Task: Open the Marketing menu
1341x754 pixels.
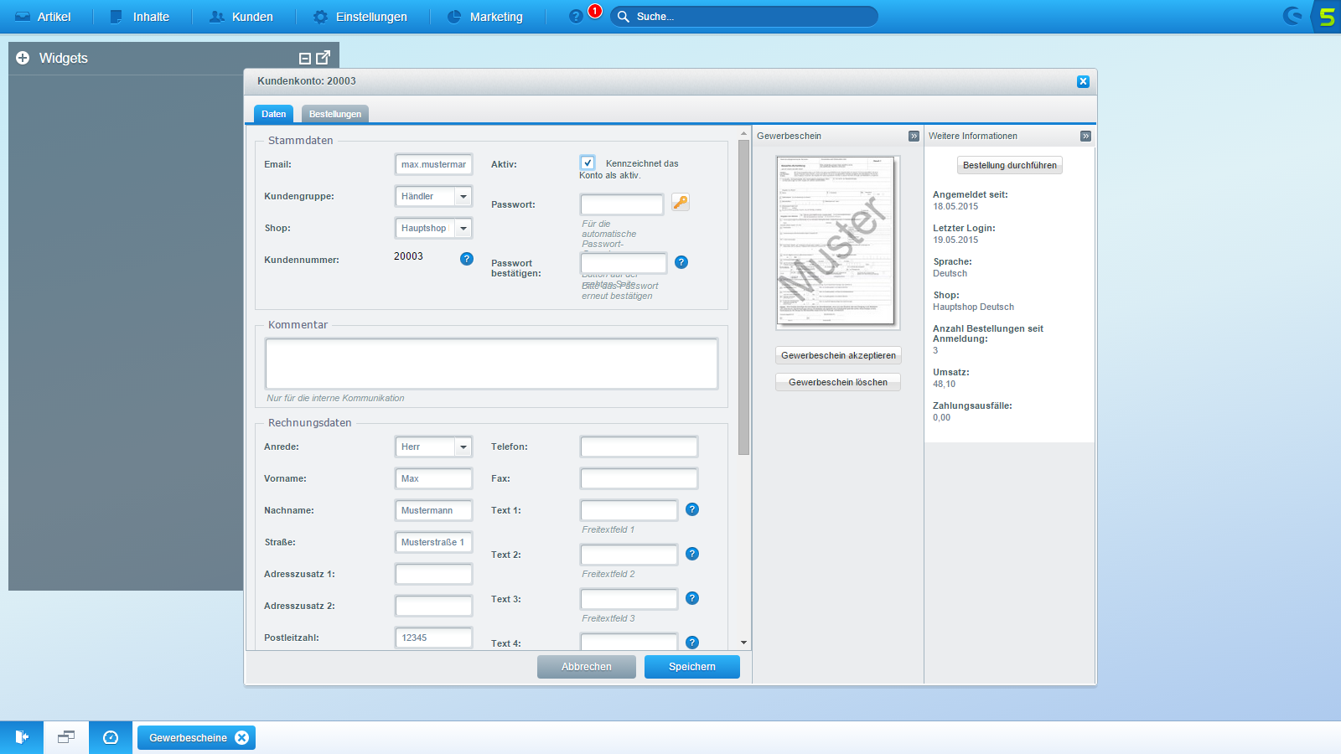Action: pos(485,17)
